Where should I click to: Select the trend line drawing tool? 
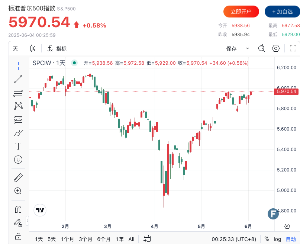tap(18, 79)
